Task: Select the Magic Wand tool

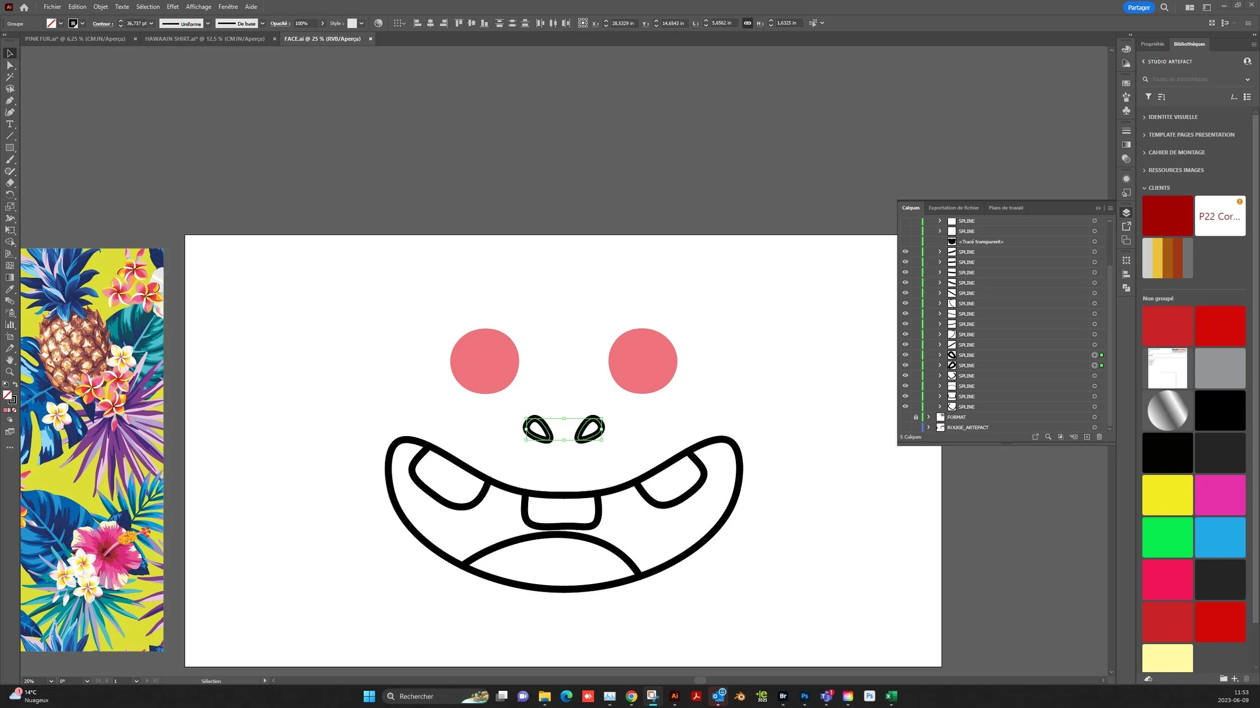Action: [x=10, y=77]
